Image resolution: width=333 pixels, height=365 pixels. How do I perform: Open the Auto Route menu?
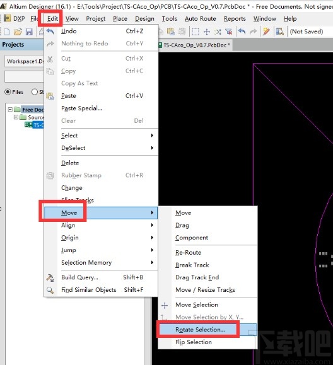click(201, 19)
